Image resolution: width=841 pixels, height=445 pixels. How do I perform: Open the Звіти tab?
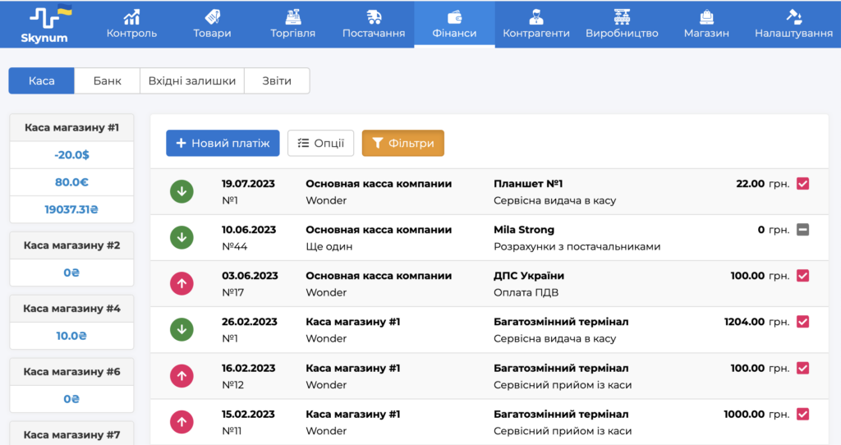(x=277, y=81)
